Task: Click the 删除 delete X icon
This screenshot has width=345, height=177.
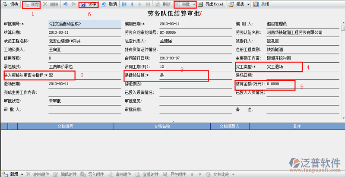Action: pyautogui.click(x=45, y=4)
